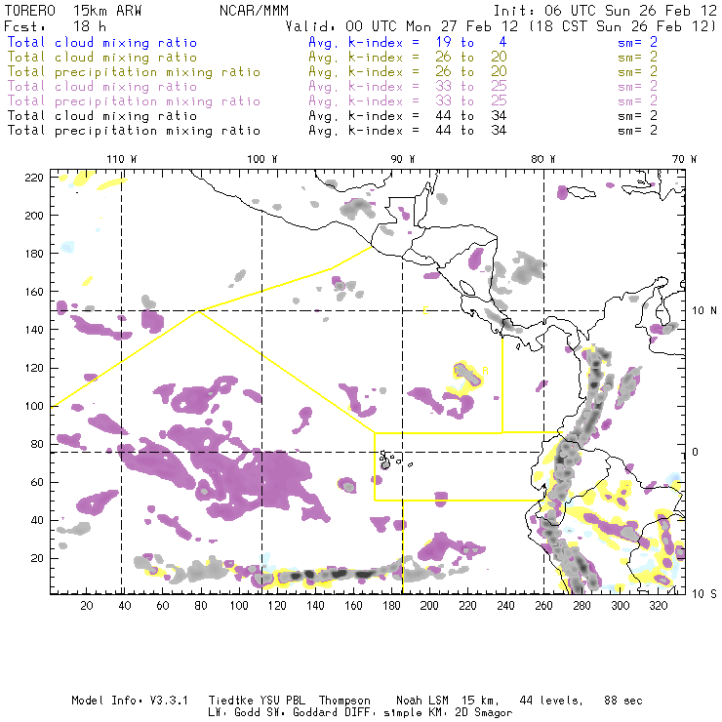722x722 pixels.
Task: Click the 'Fcst: 18 h' forecast label
Action: tap(55, 25)
